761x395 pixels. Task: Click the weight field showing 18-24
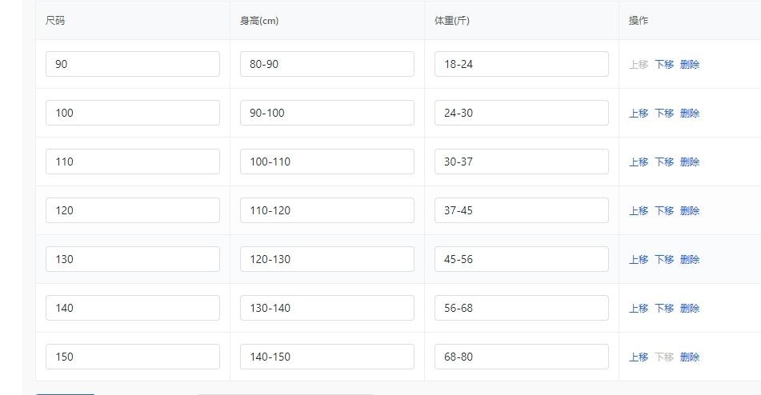click(x=521, y=64)
